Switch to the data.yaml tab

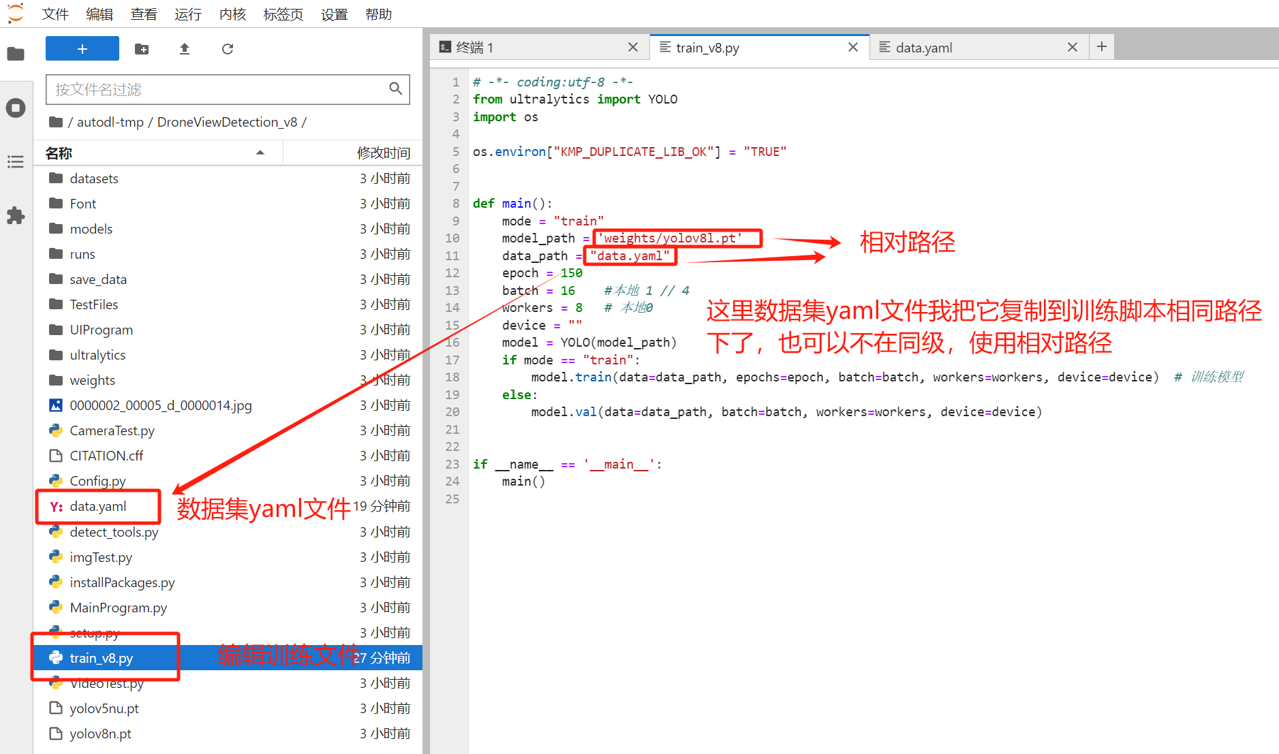point(924,48)
